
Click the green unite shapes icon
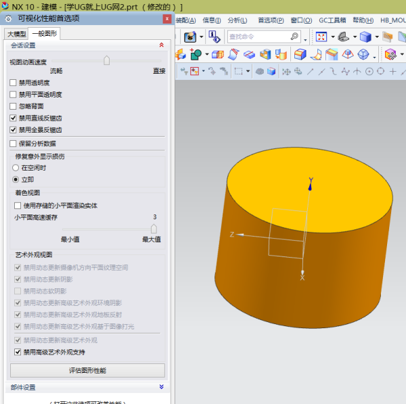coord(196,54)
